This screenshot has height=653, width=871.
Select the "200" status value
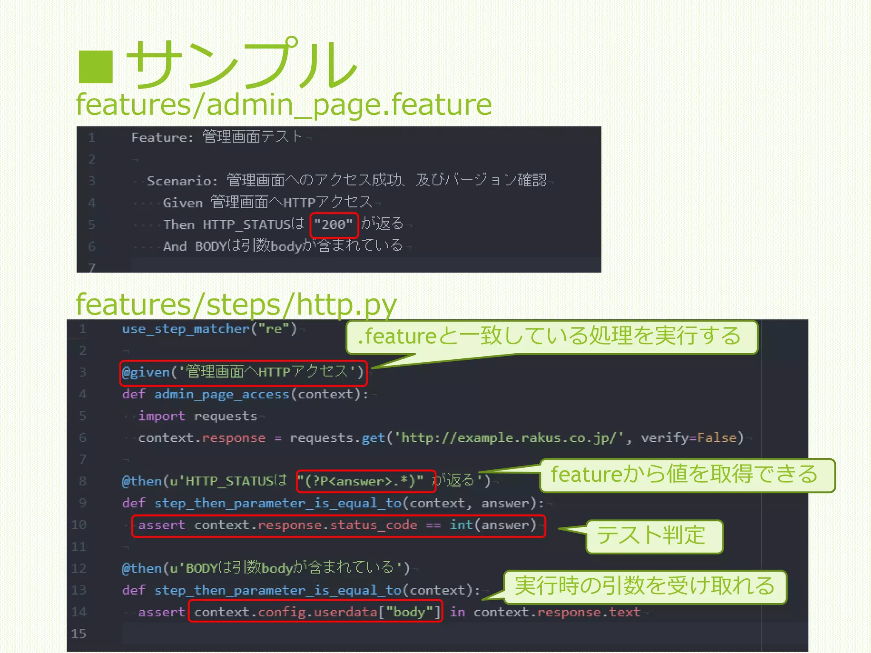tap(334, 224)
